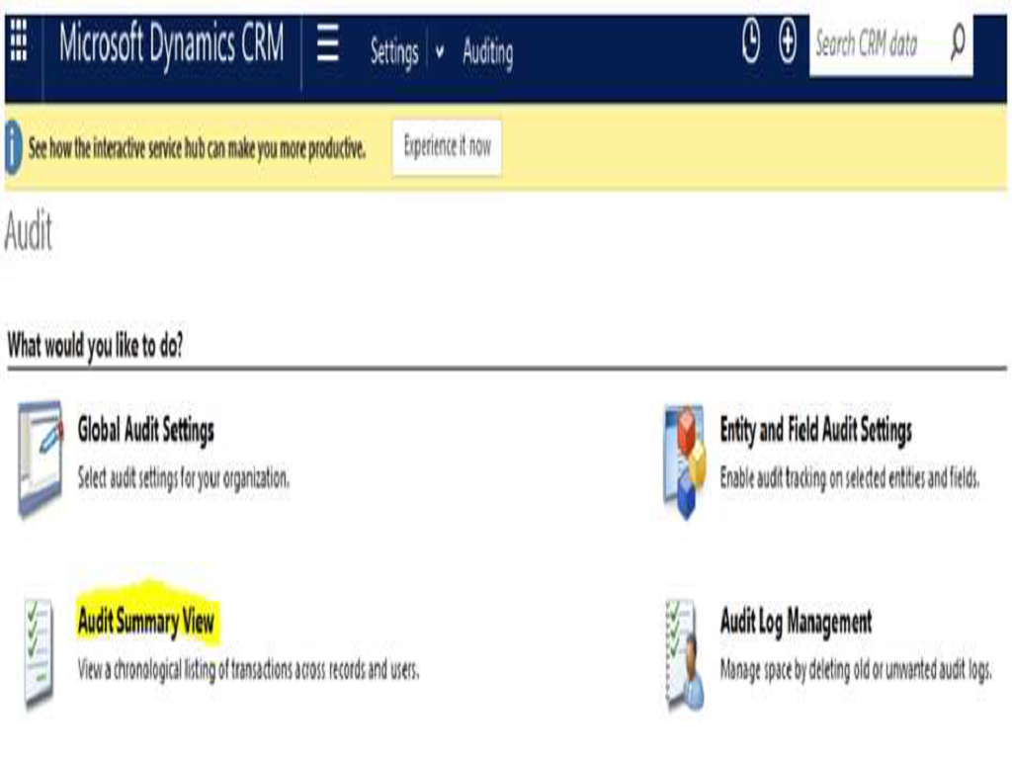Viewport: 1012px width, 759px height.
Task: Expand the Settings dropdown chevron
Action: tap(440, 51)
